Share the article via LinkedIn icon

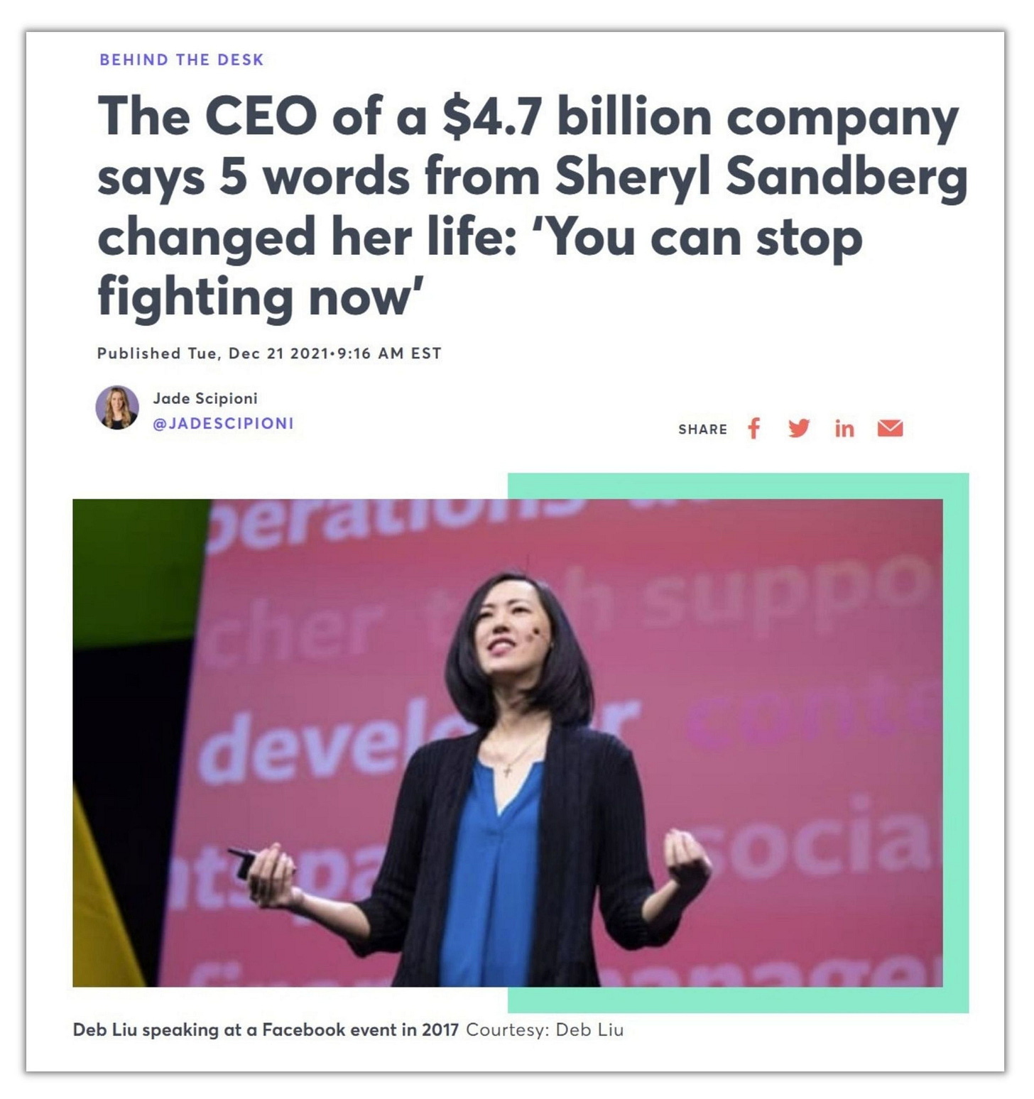844,429
